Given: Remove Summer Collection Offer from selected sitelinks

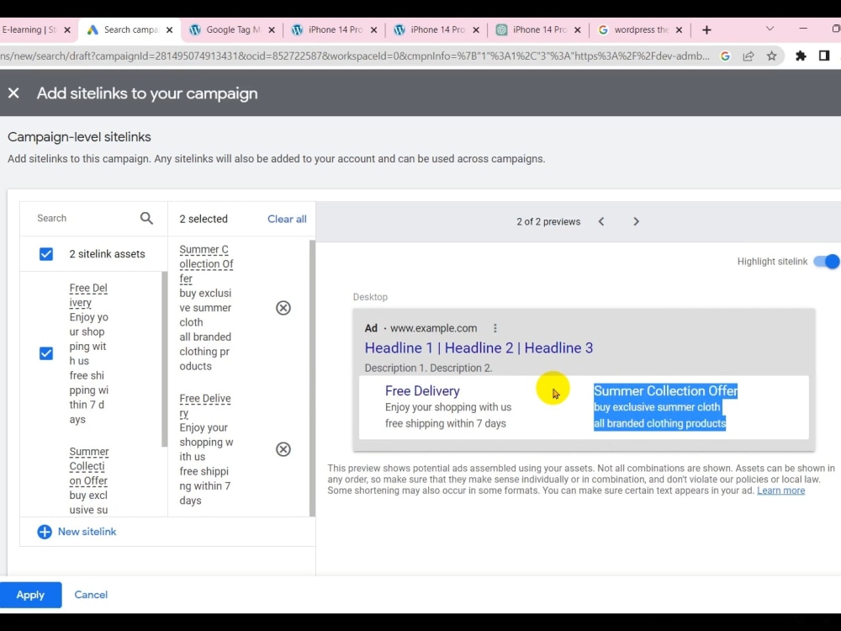Looking at the screenshot, I should click(283, 308).
